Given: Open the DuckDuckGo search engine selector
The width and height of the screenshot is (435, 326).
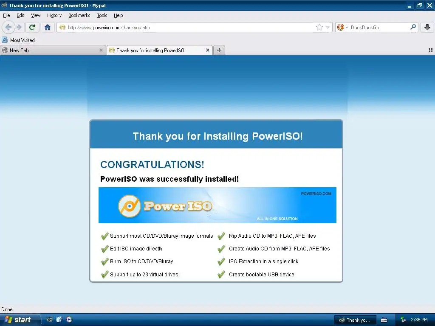Looking at the screenshot, I should pos(342,27).
